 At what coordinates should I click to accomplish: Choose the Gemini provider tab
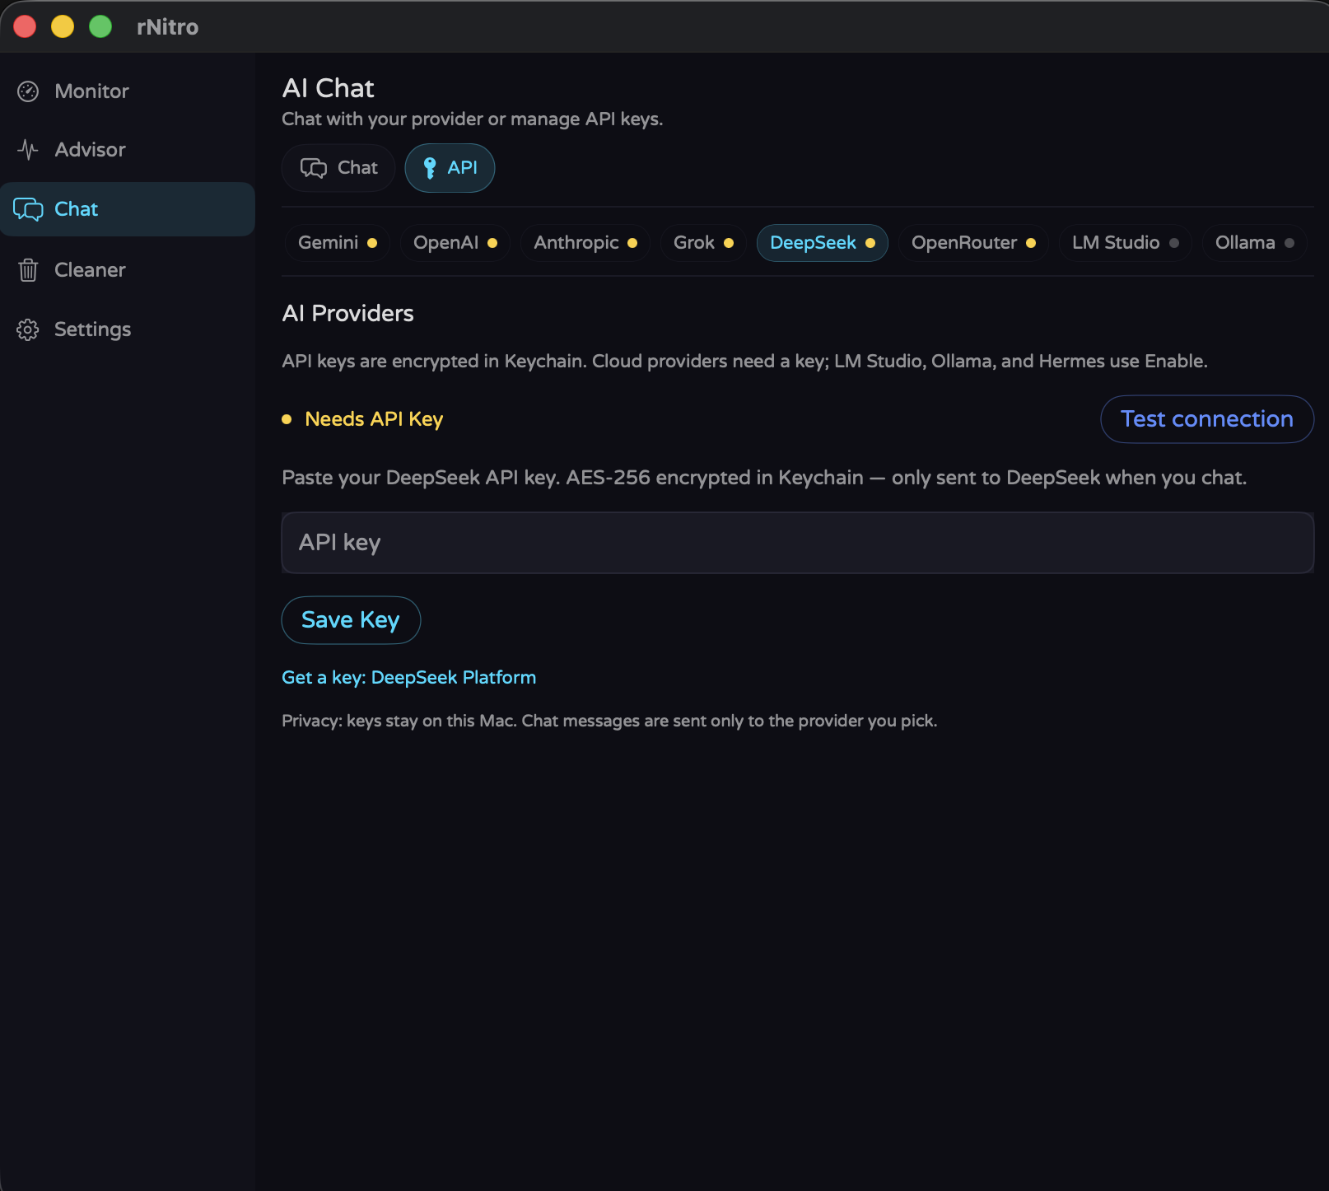point(338,243)
